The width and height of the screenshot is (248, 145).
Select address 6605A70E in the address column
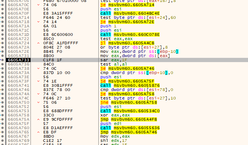pyautogui.click(x=19, y=9)
